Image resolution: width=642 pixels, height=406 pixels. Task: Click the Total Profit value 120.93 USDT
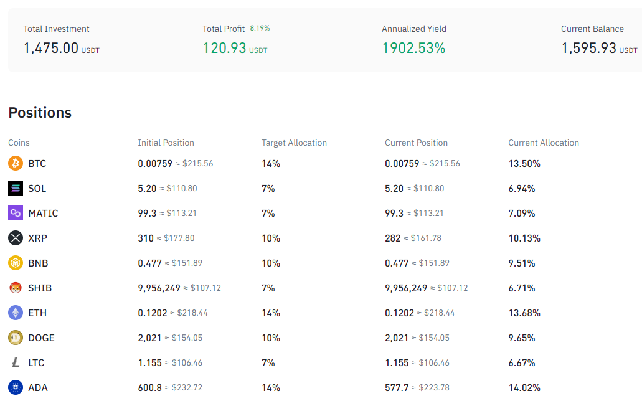235,49
